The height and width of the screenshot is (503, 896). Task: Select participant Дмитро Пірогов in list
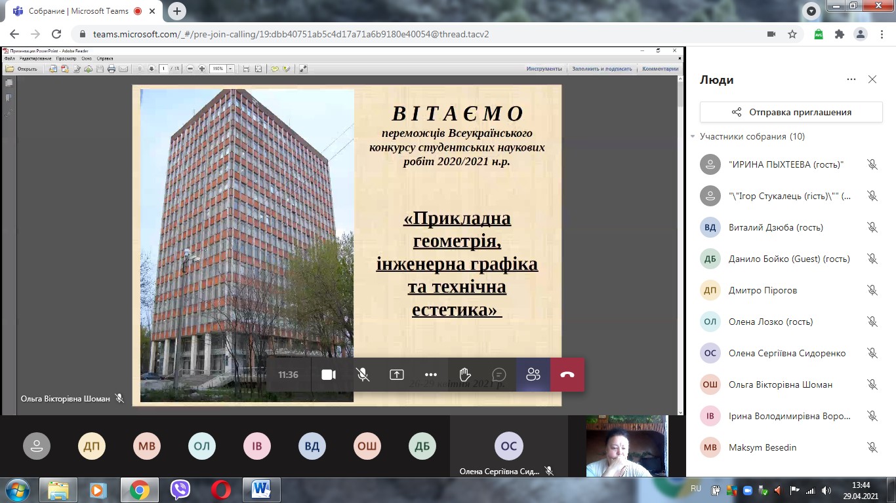[x=763, y=290]
